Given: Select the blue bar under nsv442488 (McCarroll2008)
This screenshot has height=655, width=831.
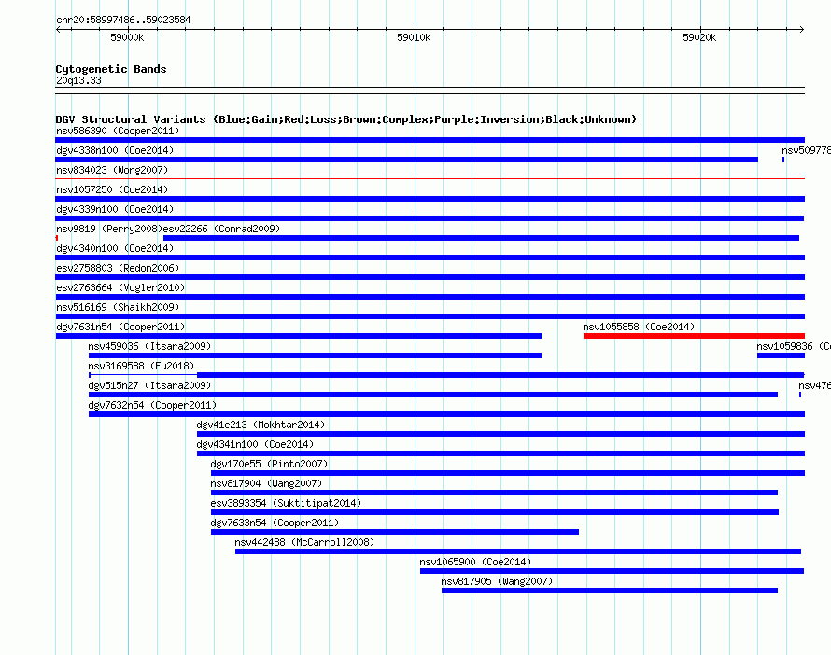Looking at the screenshot, I should tap(518, 551).
